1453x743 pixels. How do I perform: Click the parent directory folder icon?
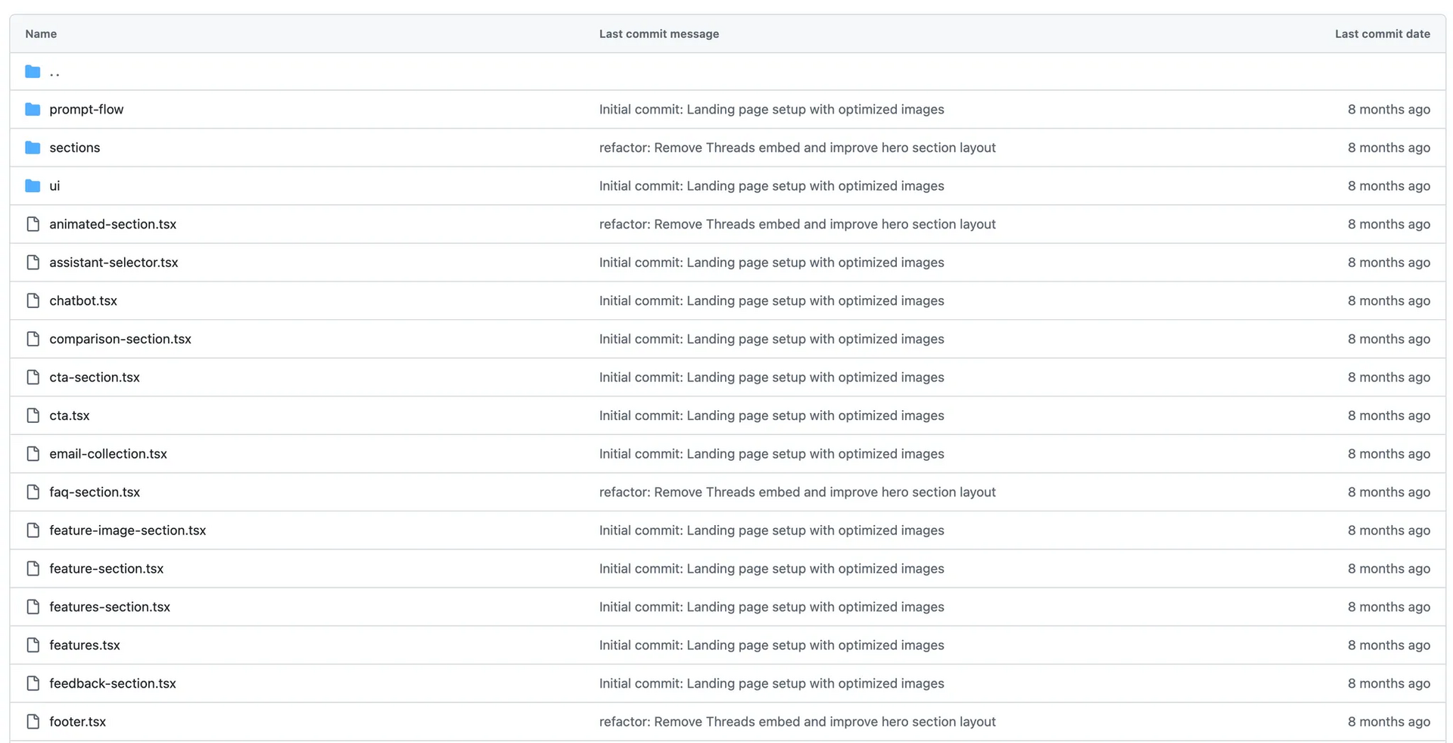(x=33, y=72)
